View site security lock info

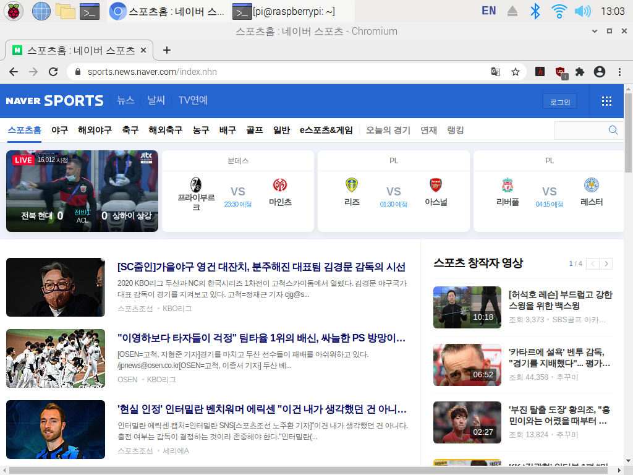[78, 72]
